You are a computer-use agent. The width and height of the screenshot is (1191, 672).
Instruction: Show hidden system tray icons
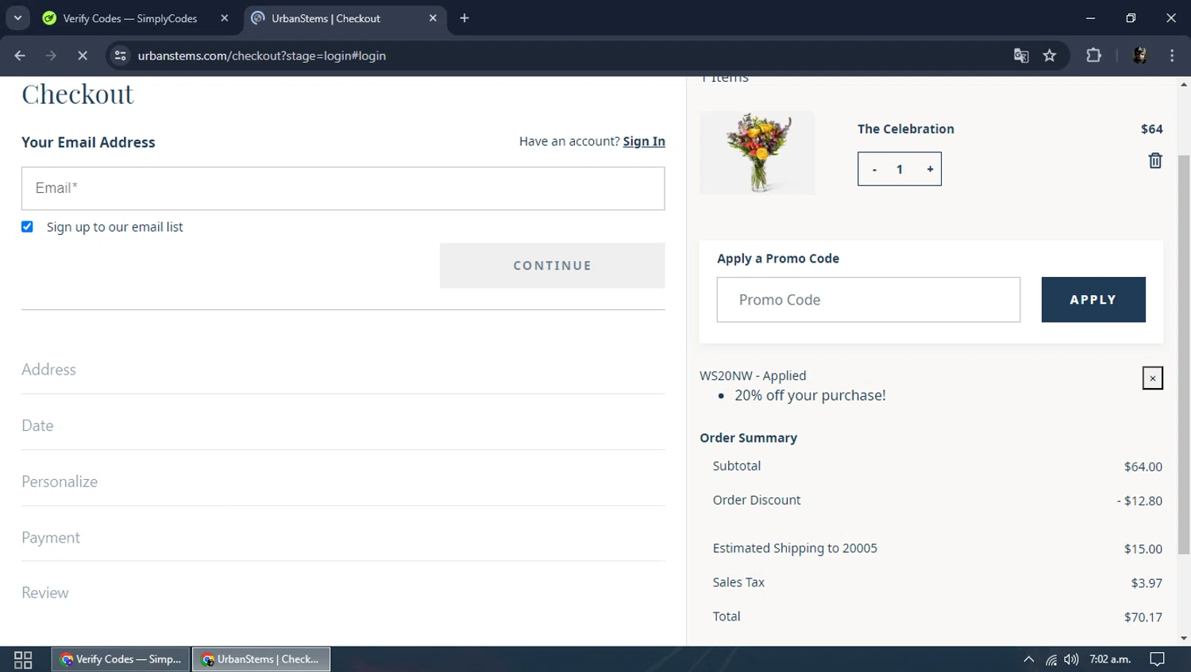point(1028,659)
